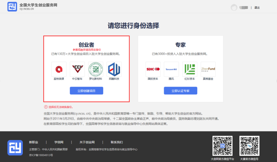Click the footer 创业网 logo icon
This screenshot has width=277, height=162.
tap(15, 148)
